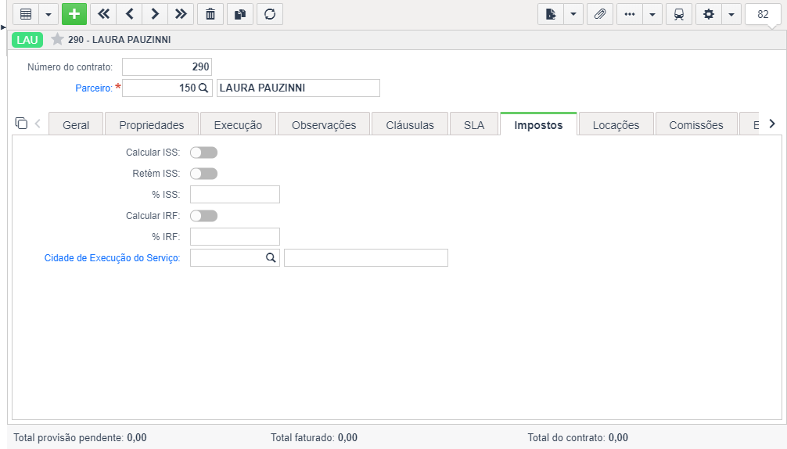This screenshot has height=449, width=787.
Task: Click the 82 notification counter
Action: coord(763,14)
